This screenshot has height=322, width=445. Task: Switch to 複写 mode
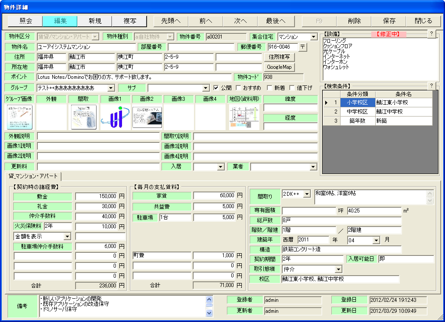point(129,21)
